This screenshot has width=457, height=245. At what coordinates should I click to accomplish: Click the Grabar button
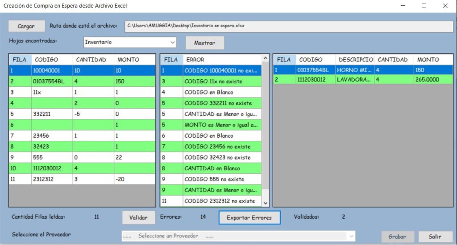pyautogui.click(x=397, y=237)
